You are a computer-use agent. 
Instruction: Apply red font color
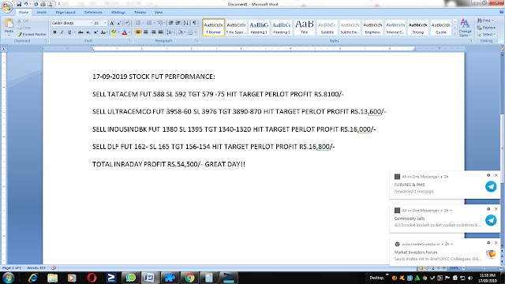pos(125,32)
